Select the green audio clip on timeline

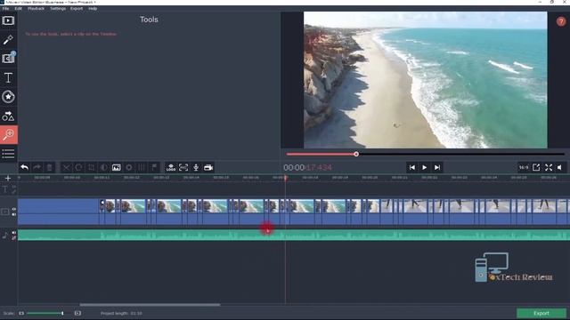click(294, 235)
